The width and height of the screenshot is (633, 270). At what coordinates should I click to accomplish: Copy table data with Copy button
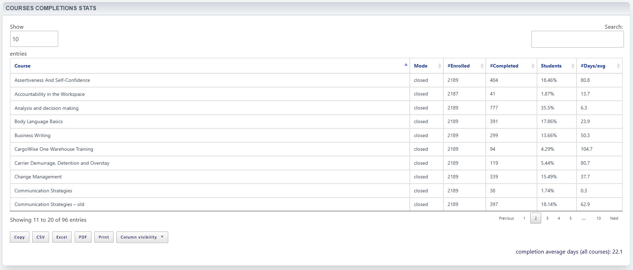tap(20, 237)
